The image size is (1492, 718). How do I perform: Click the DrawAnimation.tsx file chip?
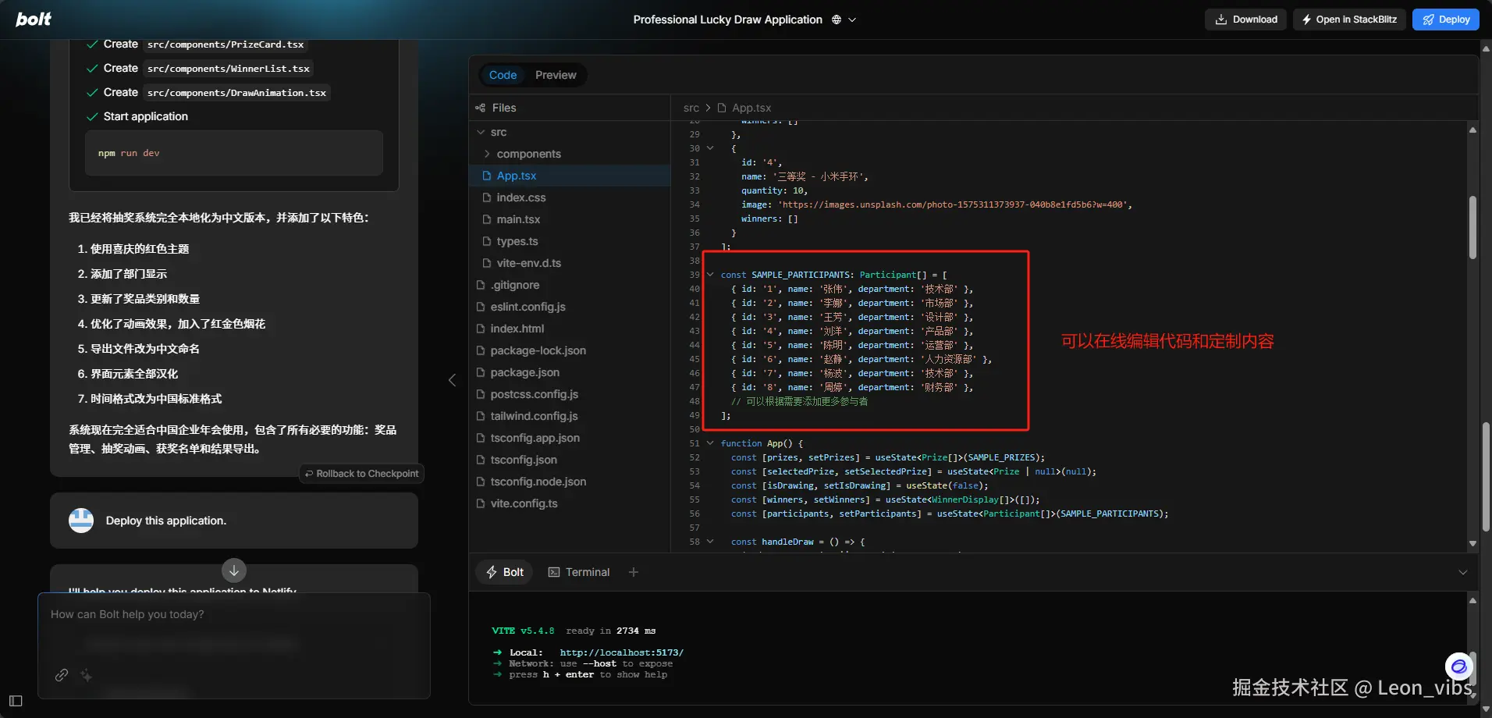point(236,93)
